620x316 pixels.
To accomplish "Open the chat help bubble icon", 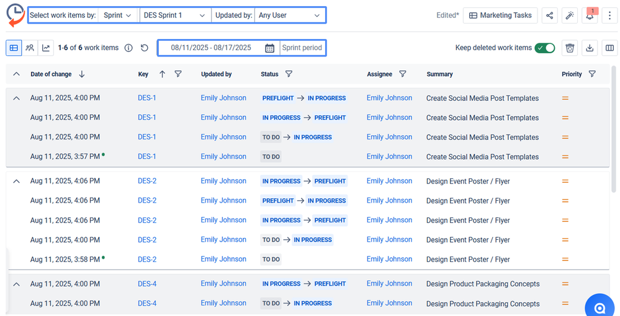I will (600, 308).
